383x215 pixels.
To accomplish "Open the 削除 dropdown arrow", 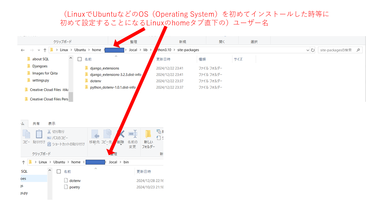I will [121, 145].
